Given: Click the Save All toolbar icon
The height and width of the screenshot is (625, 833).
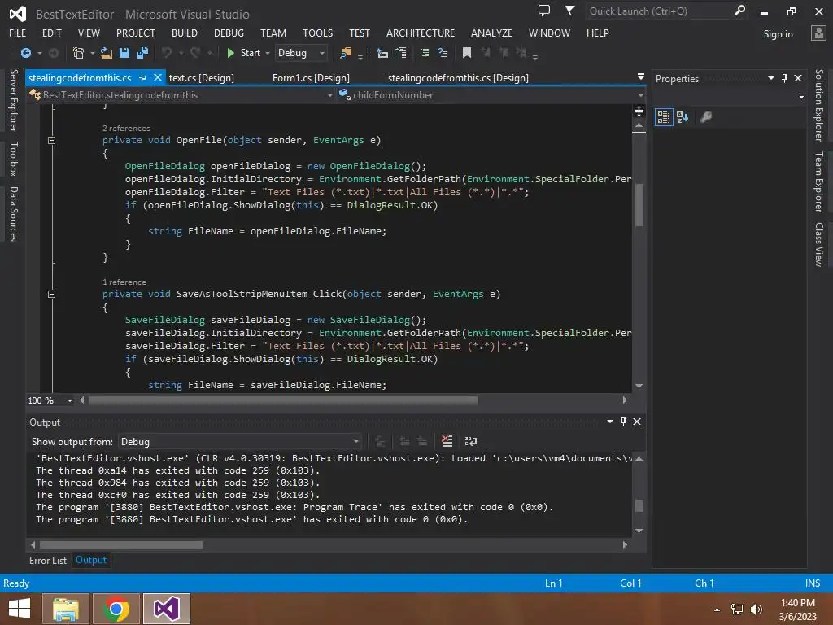Looking at the screenshot, I should (x=142, y=53).
